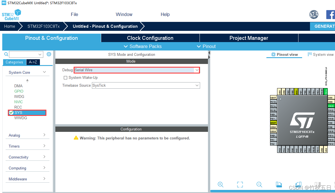Select pin PA1 on the chip
The image size is (335, 193).
[x=273, y=140]
